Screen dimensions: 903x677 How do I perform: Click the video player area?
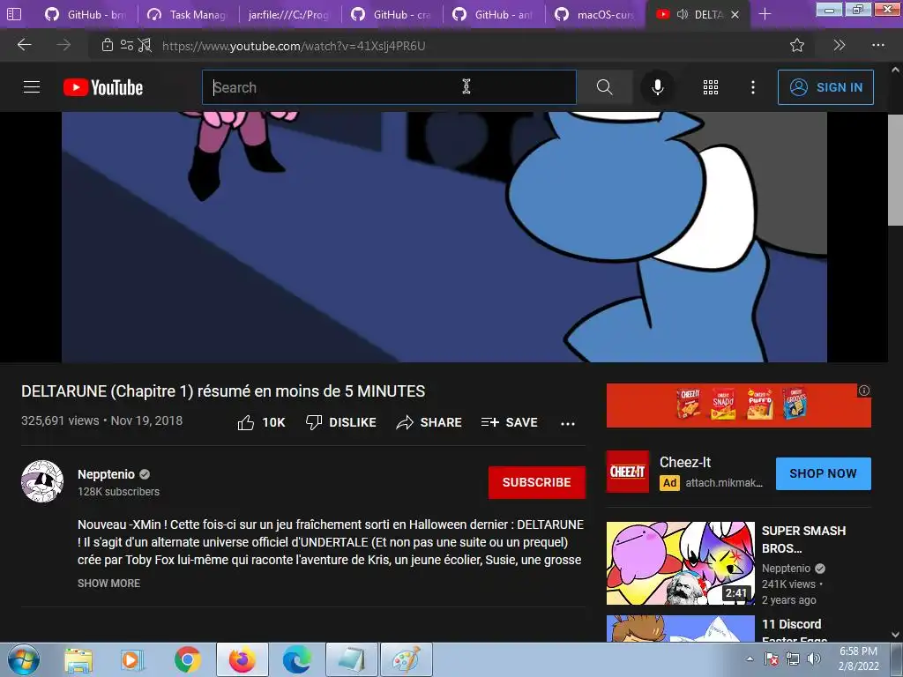(x=444, y=237)
